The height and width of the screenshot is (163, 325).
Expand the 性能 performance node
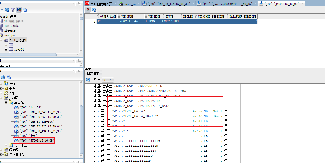pyautogui.click(x=1, y=93)
